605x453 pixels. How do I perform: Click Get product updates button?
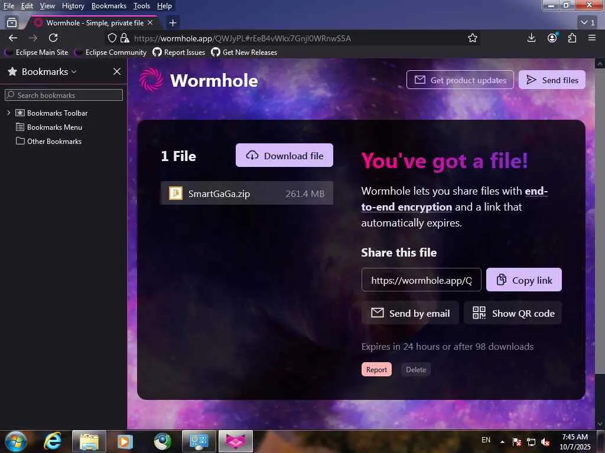pos(460,80)
